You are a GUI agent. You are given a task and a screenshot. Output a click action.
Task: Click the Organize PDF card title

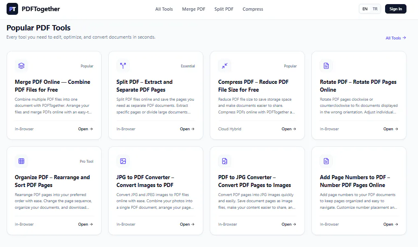[x=52, y=181]
